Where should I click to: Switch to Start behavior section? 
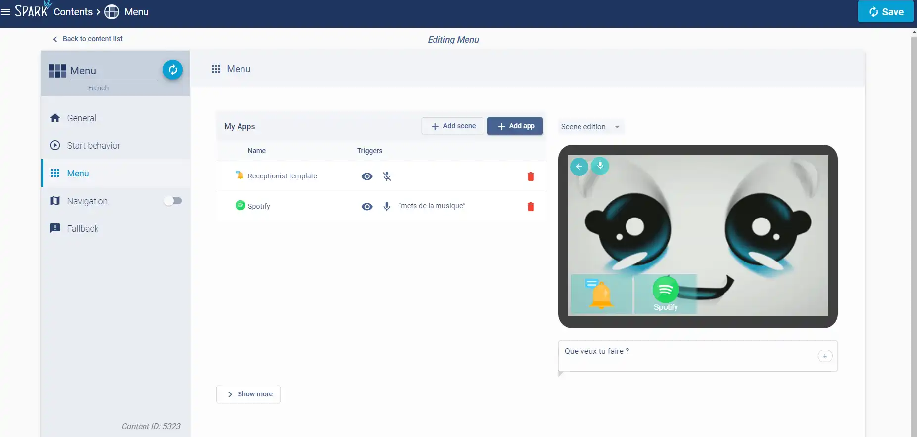94,146
